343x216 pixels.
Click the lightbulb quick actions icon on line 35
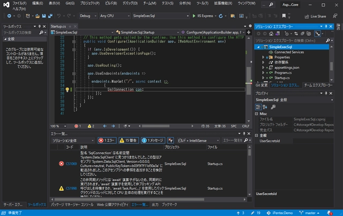[67, 89]
